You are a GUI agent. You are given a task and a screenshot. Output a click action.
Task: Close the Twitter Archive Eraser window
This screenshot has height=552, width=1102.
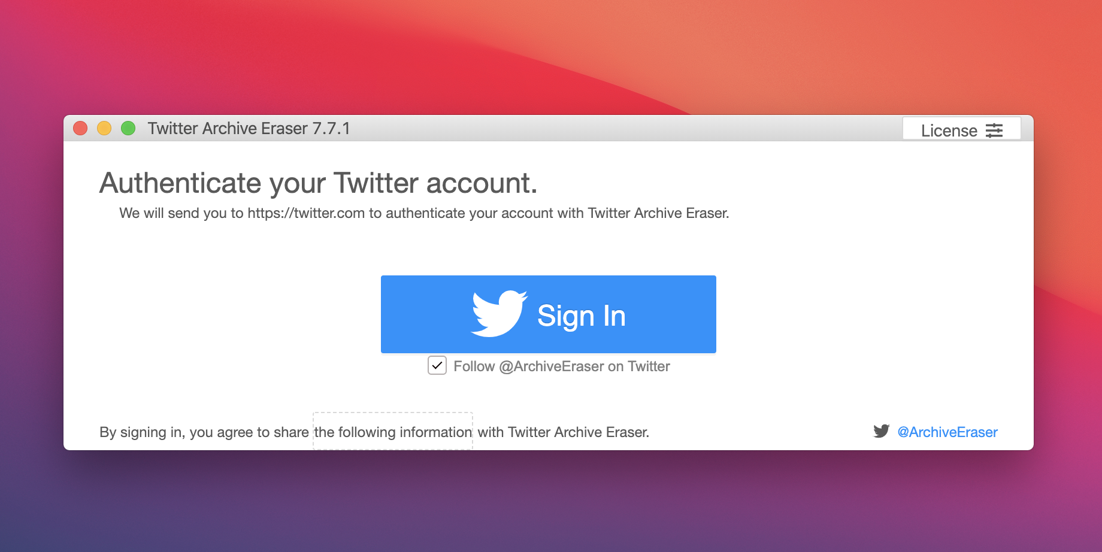point(80,128)
